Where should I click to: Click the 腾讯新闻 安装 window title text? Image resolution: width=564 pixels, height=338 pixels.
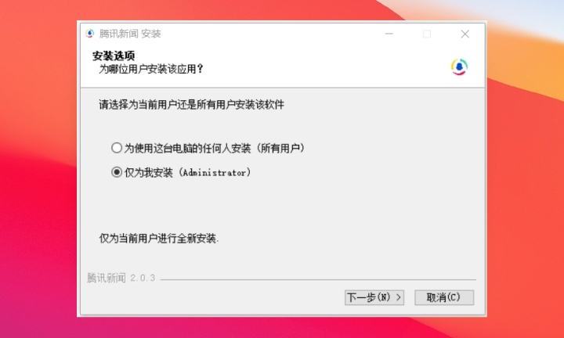pyautogui.click(x=130, y=34)
